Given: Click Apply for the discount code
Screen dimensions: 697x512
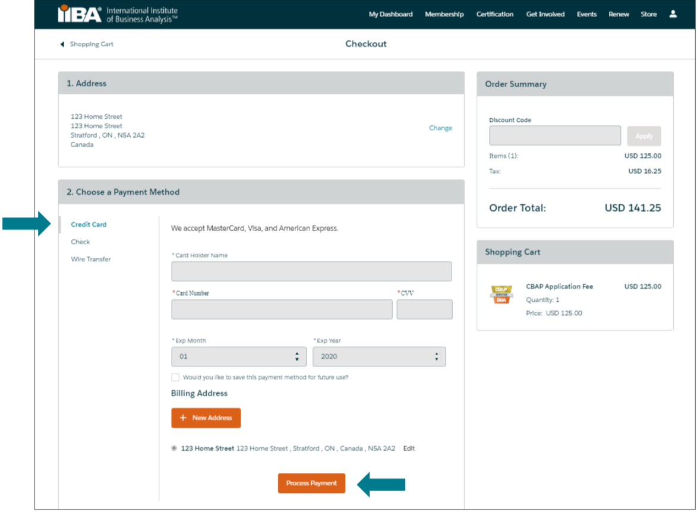Looking at the screenshot, I should 644,135.
